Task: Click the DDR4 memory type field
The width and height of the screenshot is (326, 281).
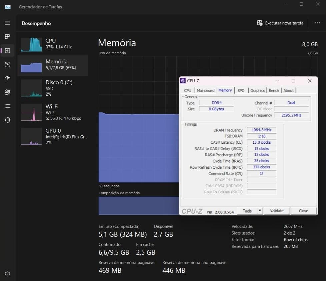Action: tap(216, 103)
